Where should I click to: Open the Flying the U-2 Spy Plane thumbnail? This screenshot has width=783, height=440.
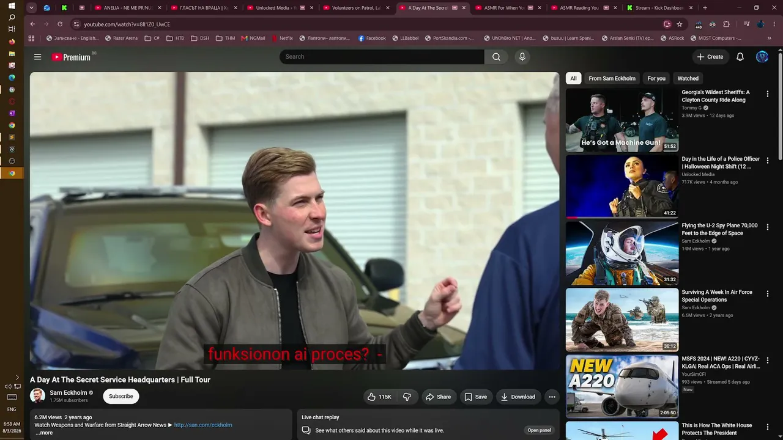622,254
